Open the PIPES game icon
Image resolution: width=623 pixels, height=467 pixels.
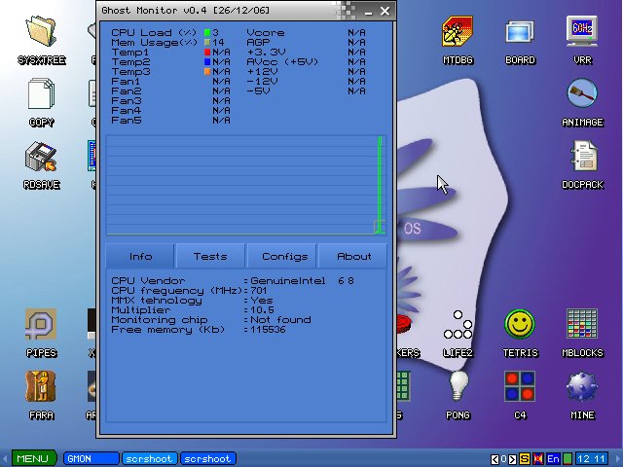click(41, 325)
